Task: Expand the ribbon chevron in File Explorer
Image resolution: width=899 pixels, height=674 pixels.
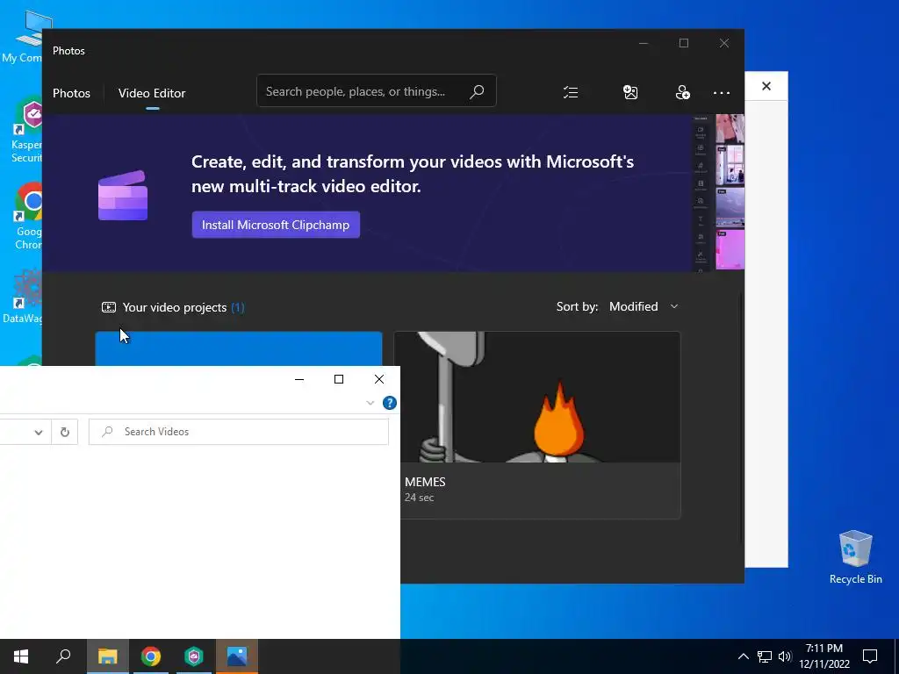Action: [x=370, y=403]
